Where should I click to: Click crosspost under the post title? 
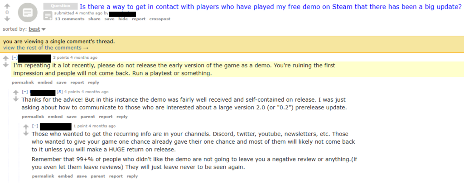(x=160, y=19)
